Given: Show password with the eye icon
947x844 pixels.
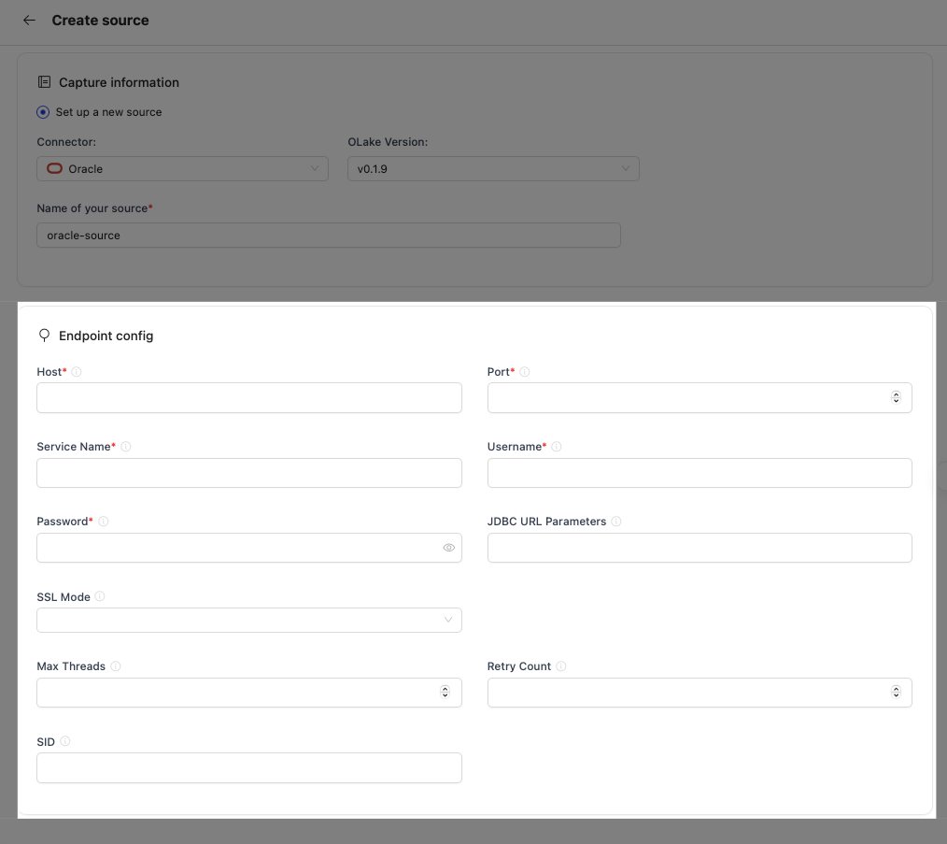Looking at the screenshot, I should (448, 548).
